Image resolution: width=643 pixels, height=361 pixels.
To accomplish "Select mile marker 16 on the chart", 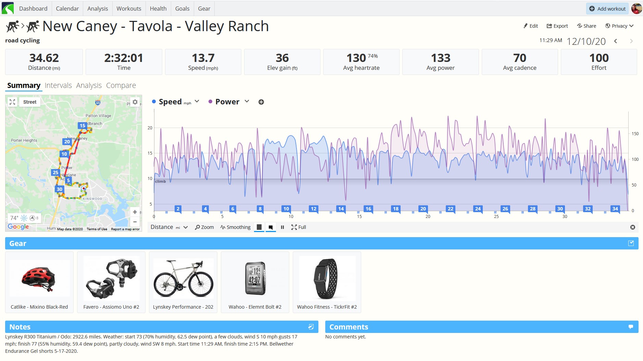I will point(368,209).
